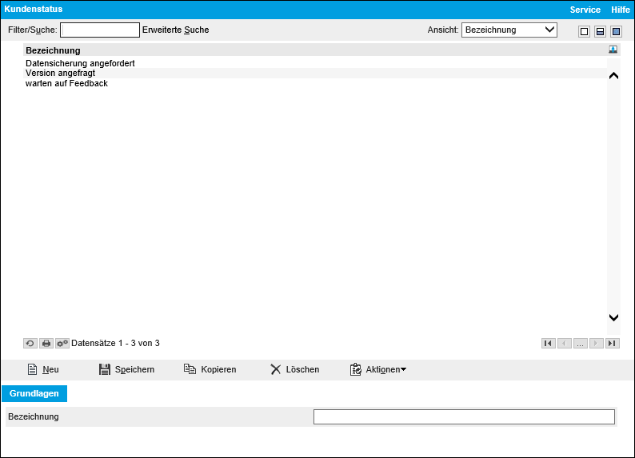635x458 pixels.
Task: Switch to detail-only layout icon
Action: pyautogui.click(x=616, y=31)
